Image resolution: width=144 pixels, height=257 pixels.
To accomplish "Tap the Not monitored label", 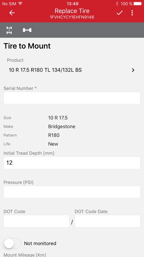I will (40, 243).
